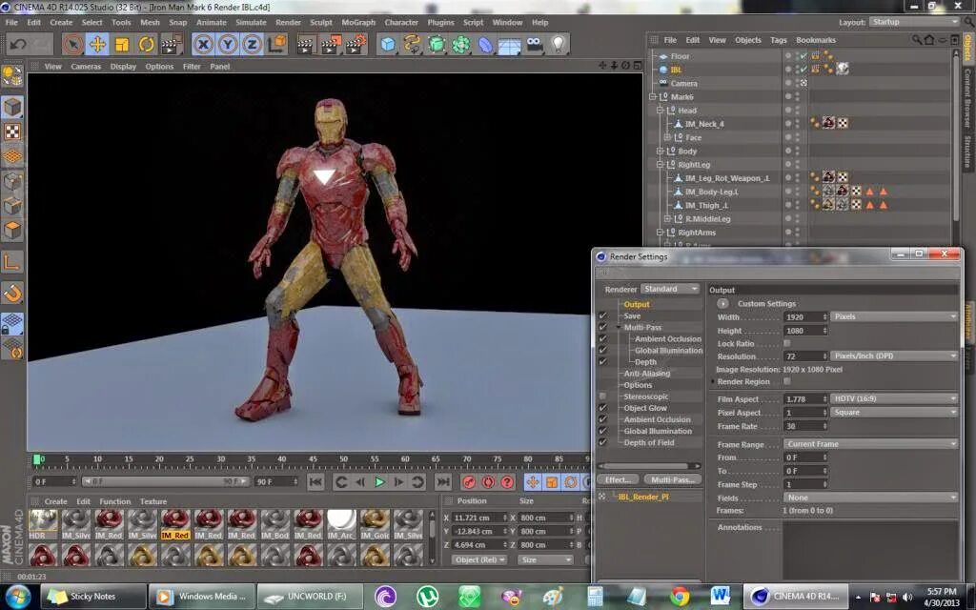This screenshot has height=610, width=976.
Task: Open the Simulate menu
Action: [251, 23]
